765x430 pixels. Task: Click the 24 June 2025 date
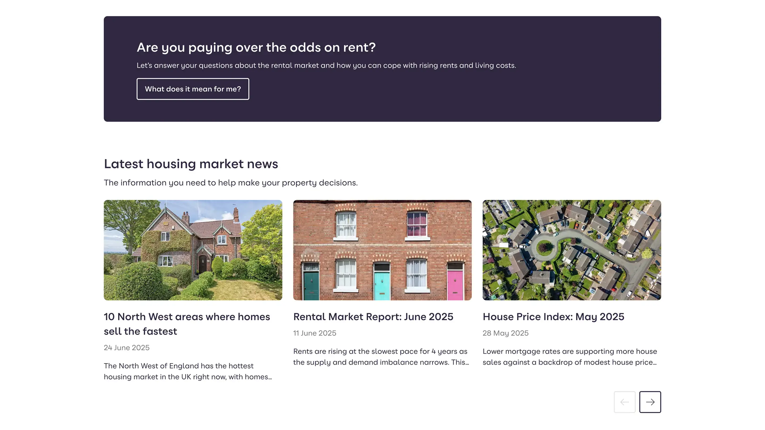pos(126,347)
